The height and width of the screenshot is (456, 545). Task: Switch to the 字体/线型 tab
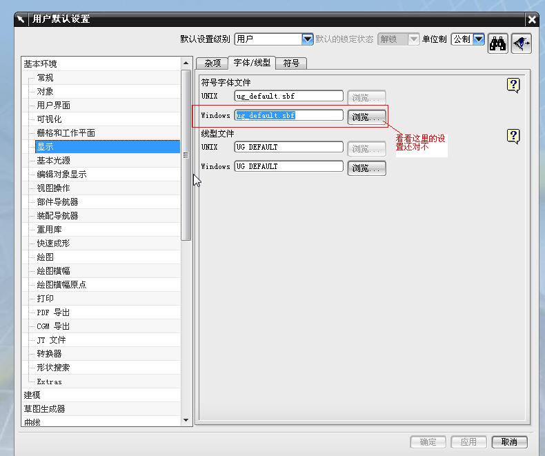tap(252, 63)
